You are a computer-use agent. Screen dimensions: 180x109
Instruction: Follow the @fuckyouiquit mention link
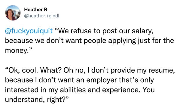(x=29, y=31)
